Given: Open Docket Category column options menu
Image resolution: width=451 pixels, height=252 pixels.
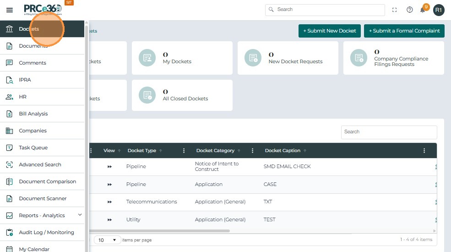Looking at the screenshot, I should coord(253,151).
